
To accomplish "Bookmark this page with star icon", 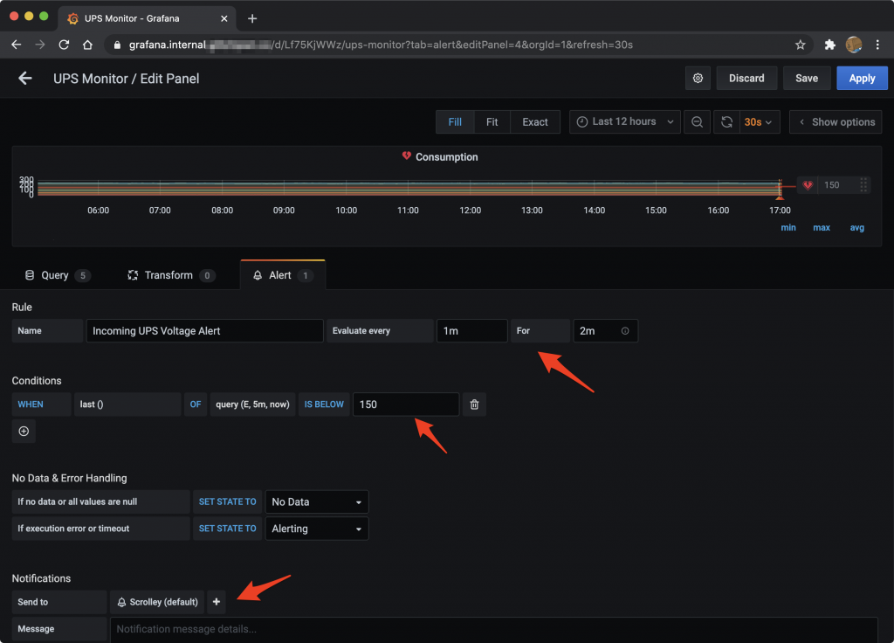I will [x=800, y=45].
